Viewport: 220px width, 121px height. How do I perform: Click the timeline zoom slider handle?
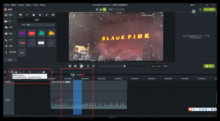(x=44, y=72)
